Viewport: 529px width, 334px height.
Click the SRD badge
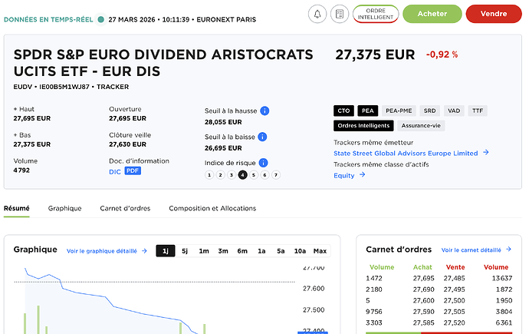tap(430, 111)
